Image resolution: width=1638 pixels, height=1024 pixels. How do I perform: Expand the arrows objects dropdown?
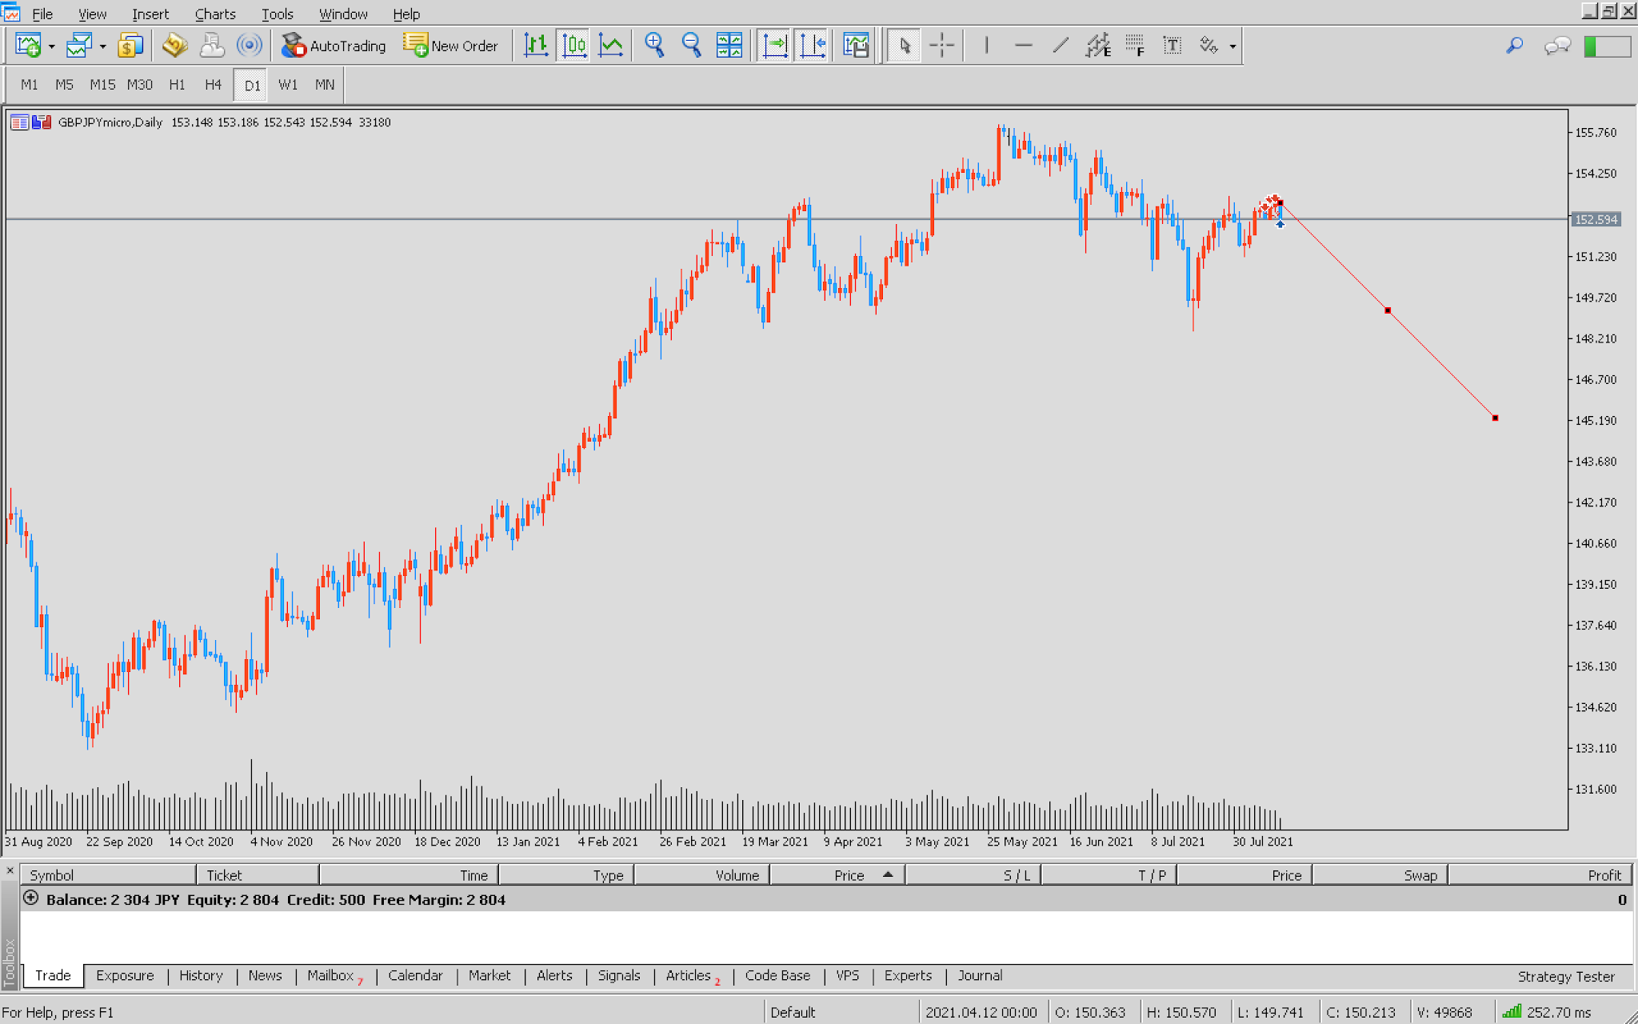click(1232, 46)
